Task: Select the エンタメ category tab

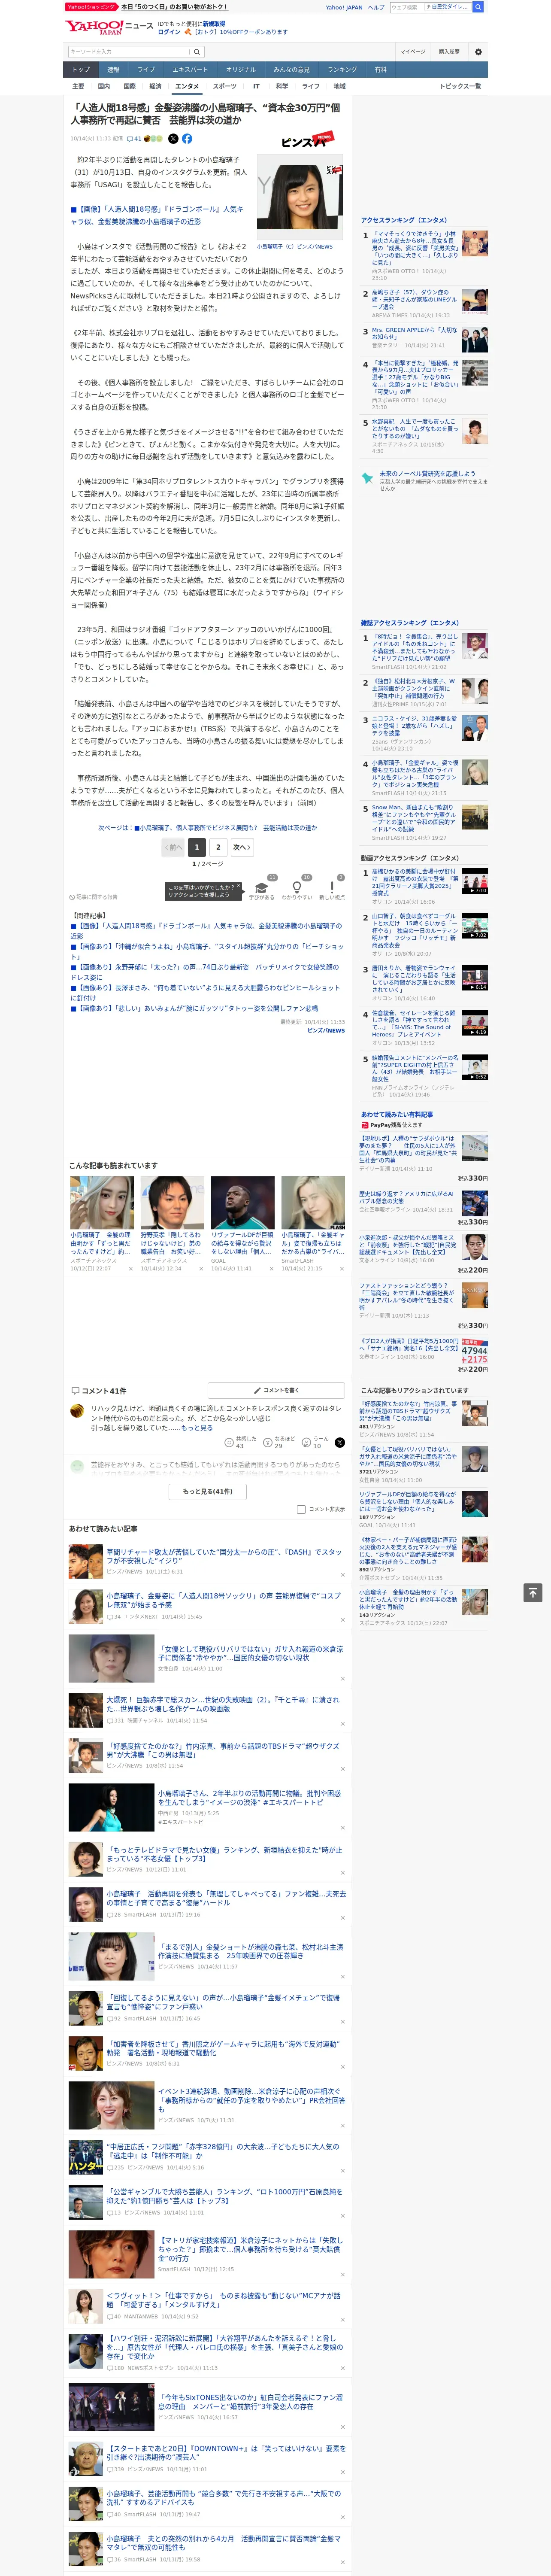Action: [187, 86]
